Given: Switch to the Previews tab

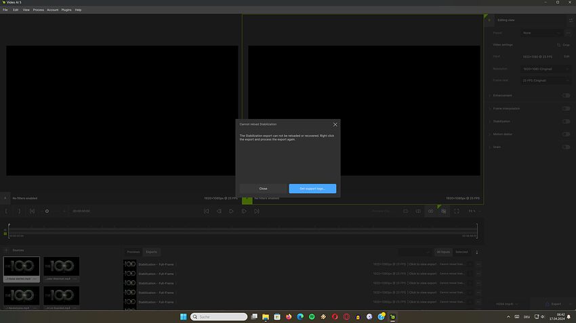Looking at the screenshot, I should pyautogui.click(x=133, y=251).
